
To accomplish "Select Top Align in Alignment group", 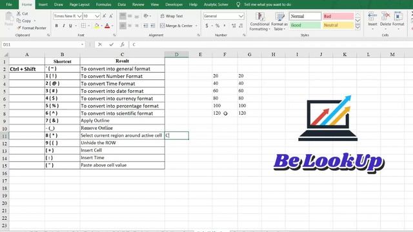I will coord(123,16).
